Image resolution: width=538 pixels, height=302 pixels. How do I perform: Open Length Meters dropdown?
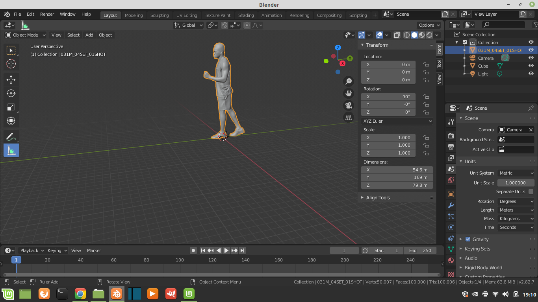click(x=516, y=210)
